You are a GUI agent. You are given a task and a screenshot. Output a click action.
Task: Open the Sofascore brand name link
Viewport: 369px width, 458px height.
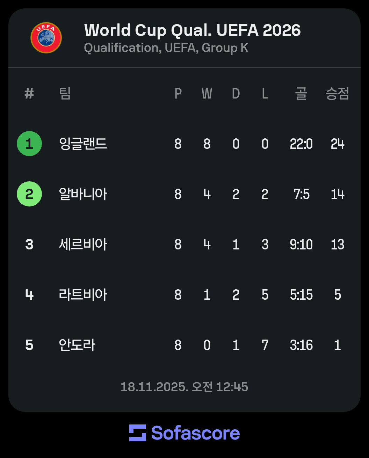click(x=195, y=433)
